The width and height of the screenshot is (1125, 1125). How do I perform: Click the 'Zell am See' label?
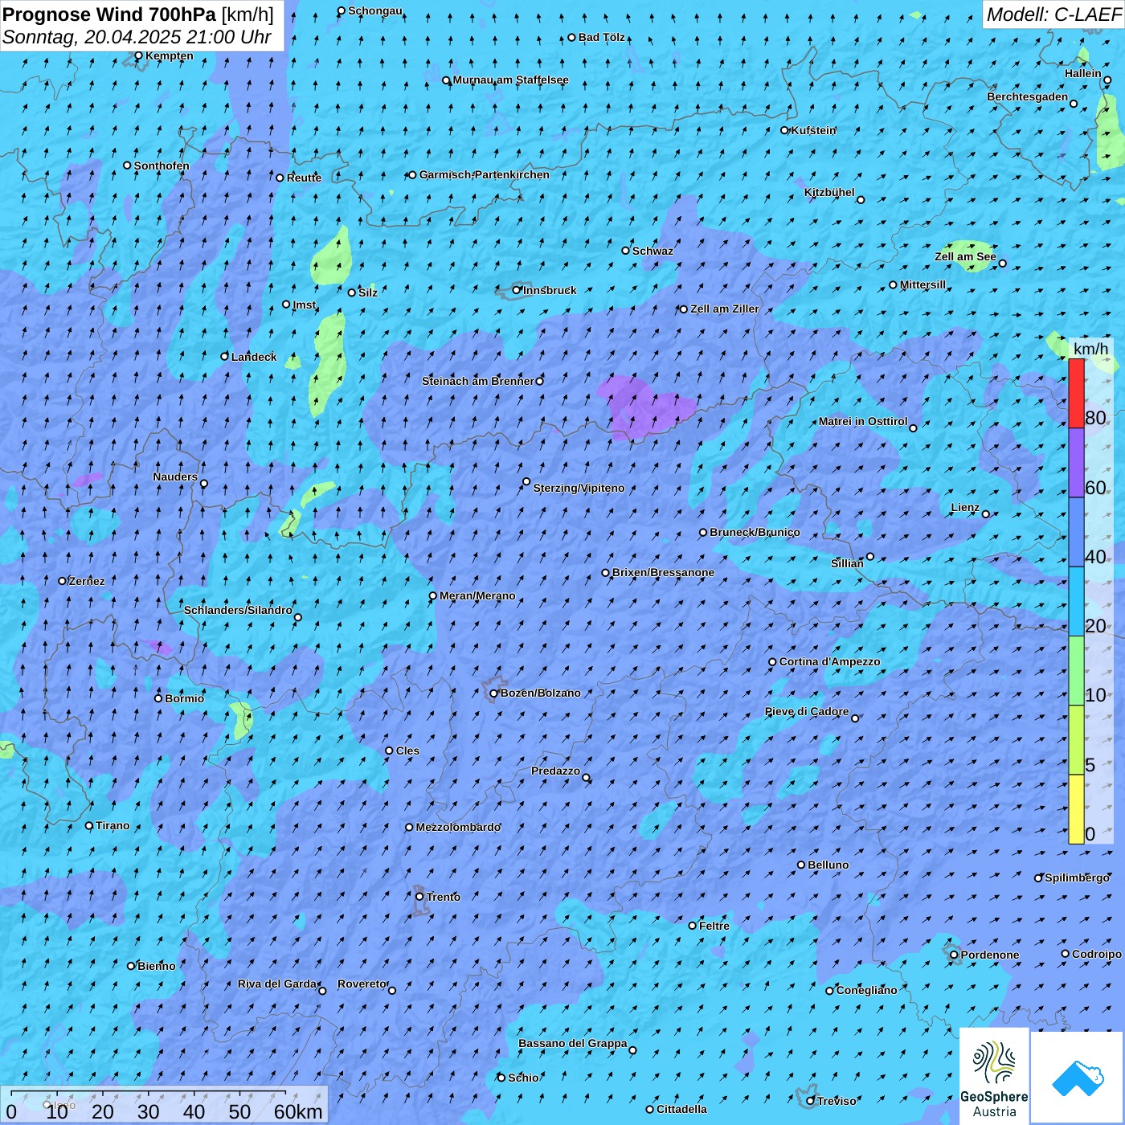(965, 256)
